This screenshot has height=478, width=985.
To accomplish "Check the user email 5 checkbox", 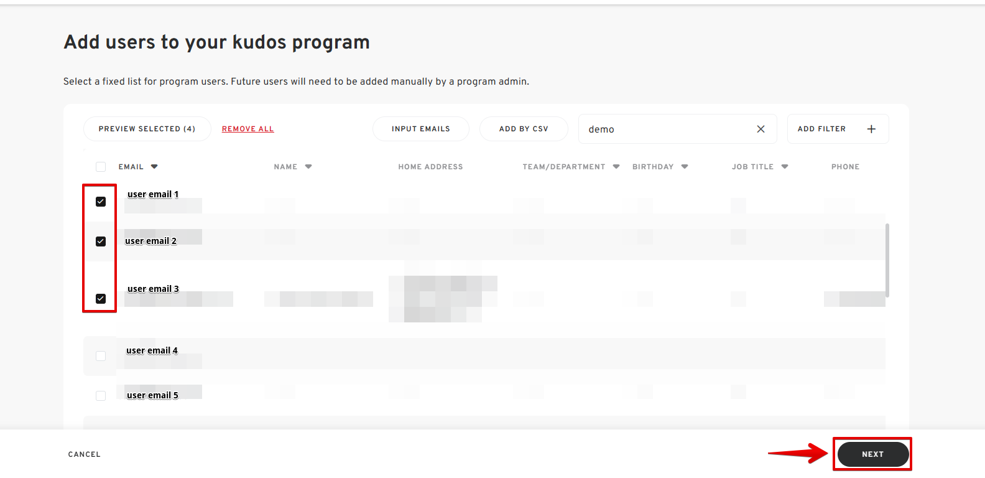I will click(101, 396).
